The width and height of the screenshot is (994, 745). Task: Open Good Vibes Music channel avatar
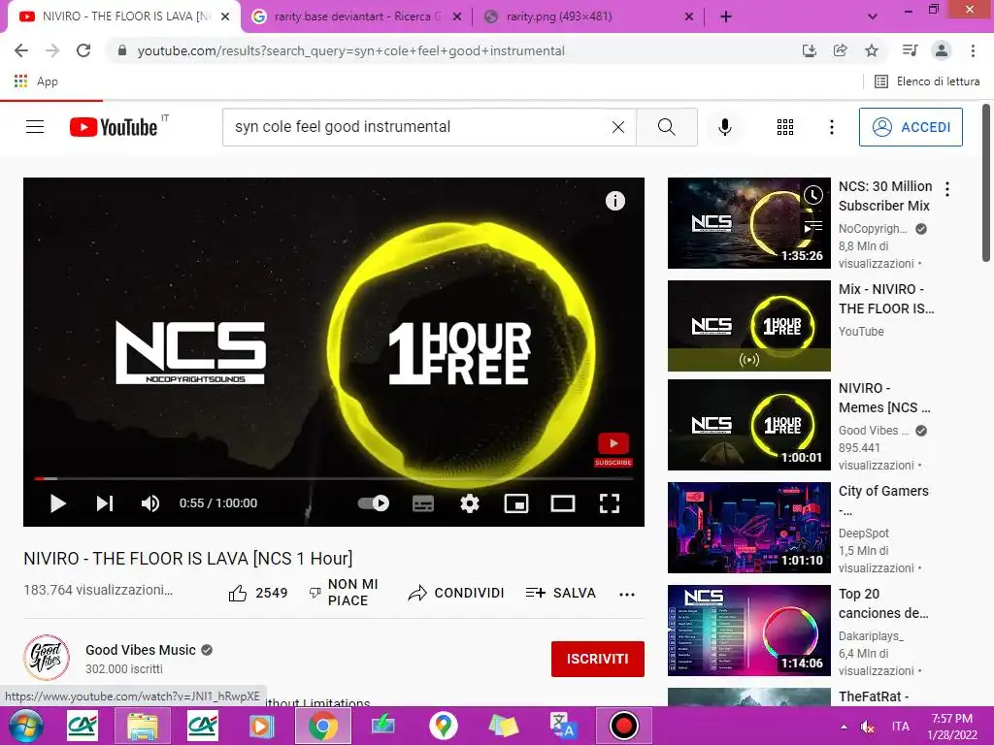point(47,658)
